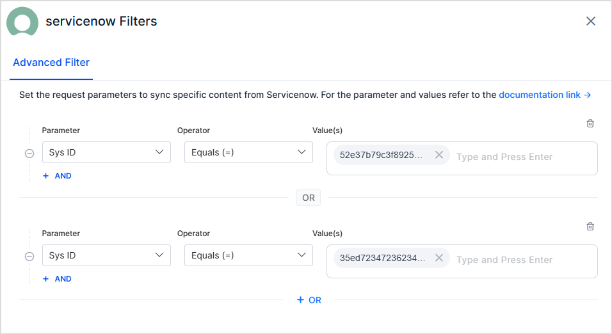Add AND condition to the second group
The width and height of the screenshot is (612, 334).
click(x=57, y=279)
